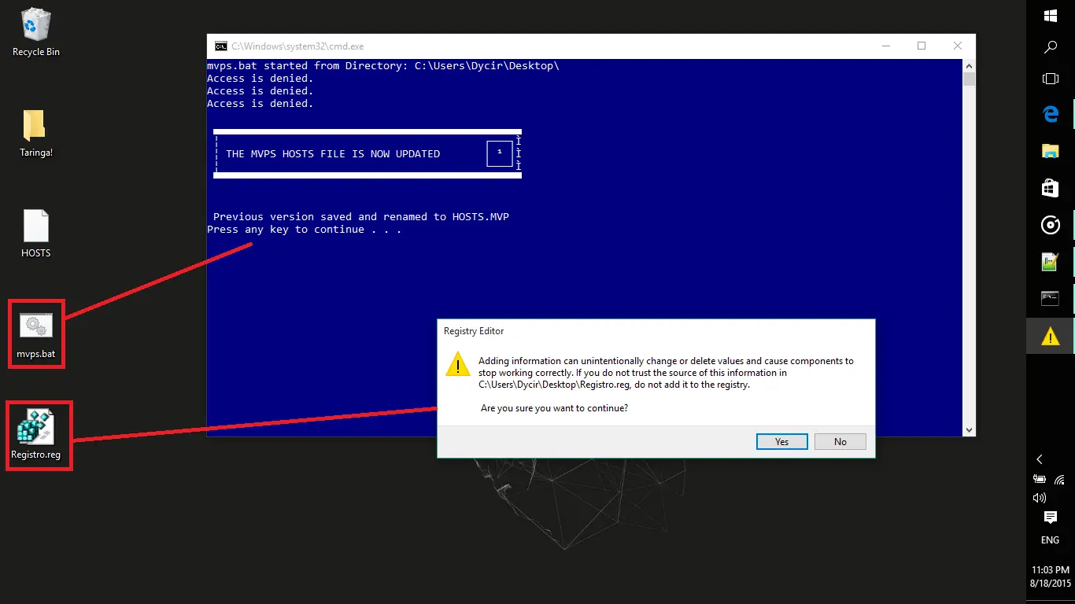1075x604 pixels.
Task: Launch Microsoft Edge from the taskbar
Action: click(x=1051, y=114)
